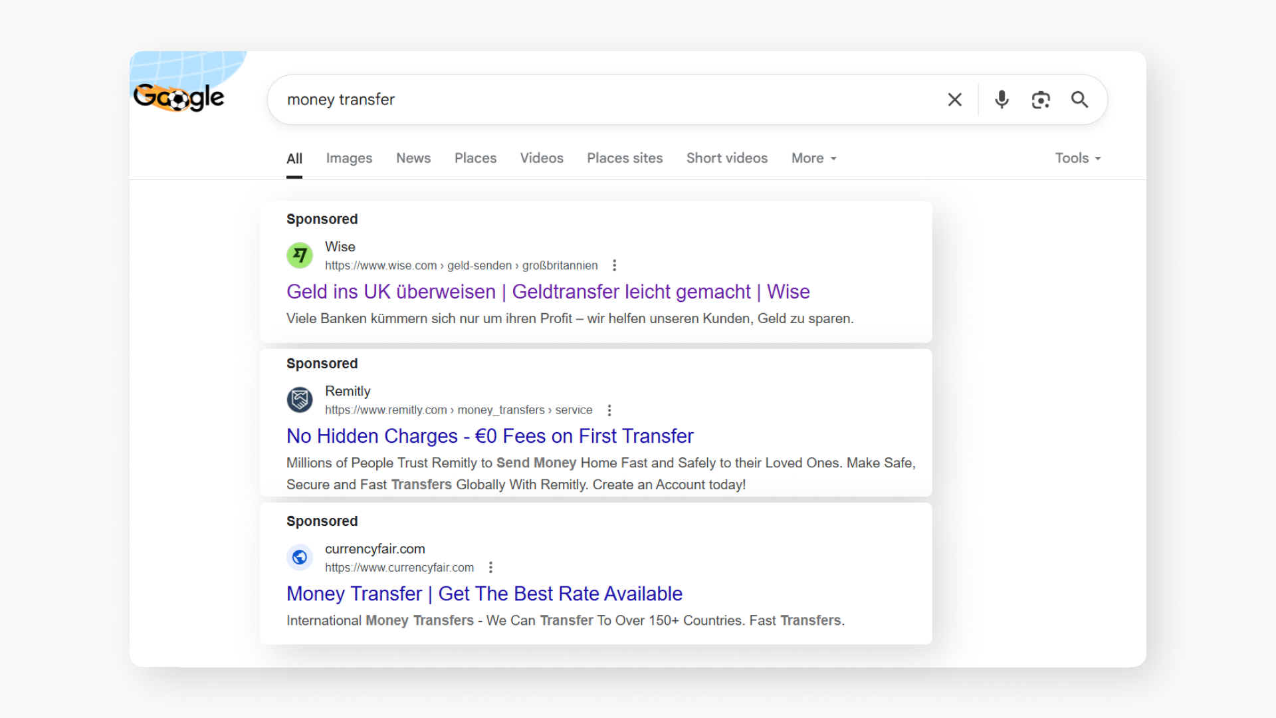Click the Sponsored label above currencyfair.com
Image resolution: width=1276 pixels, height=718 pixels.
coord(322,521)
